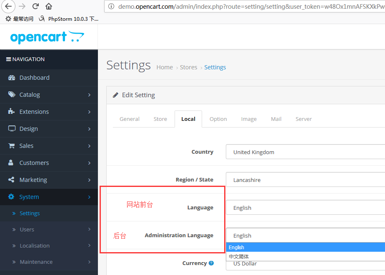Click the Settings page heading

pyautogui.click(x=128, y=66)
